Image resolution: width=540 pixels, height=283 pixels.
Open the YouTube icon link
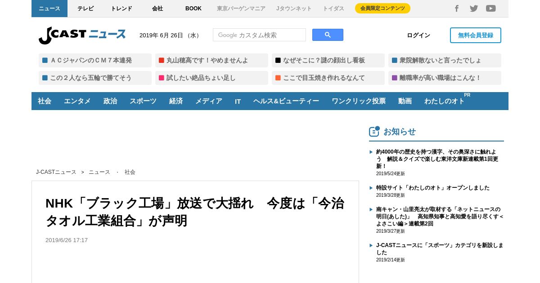(491, 9)
